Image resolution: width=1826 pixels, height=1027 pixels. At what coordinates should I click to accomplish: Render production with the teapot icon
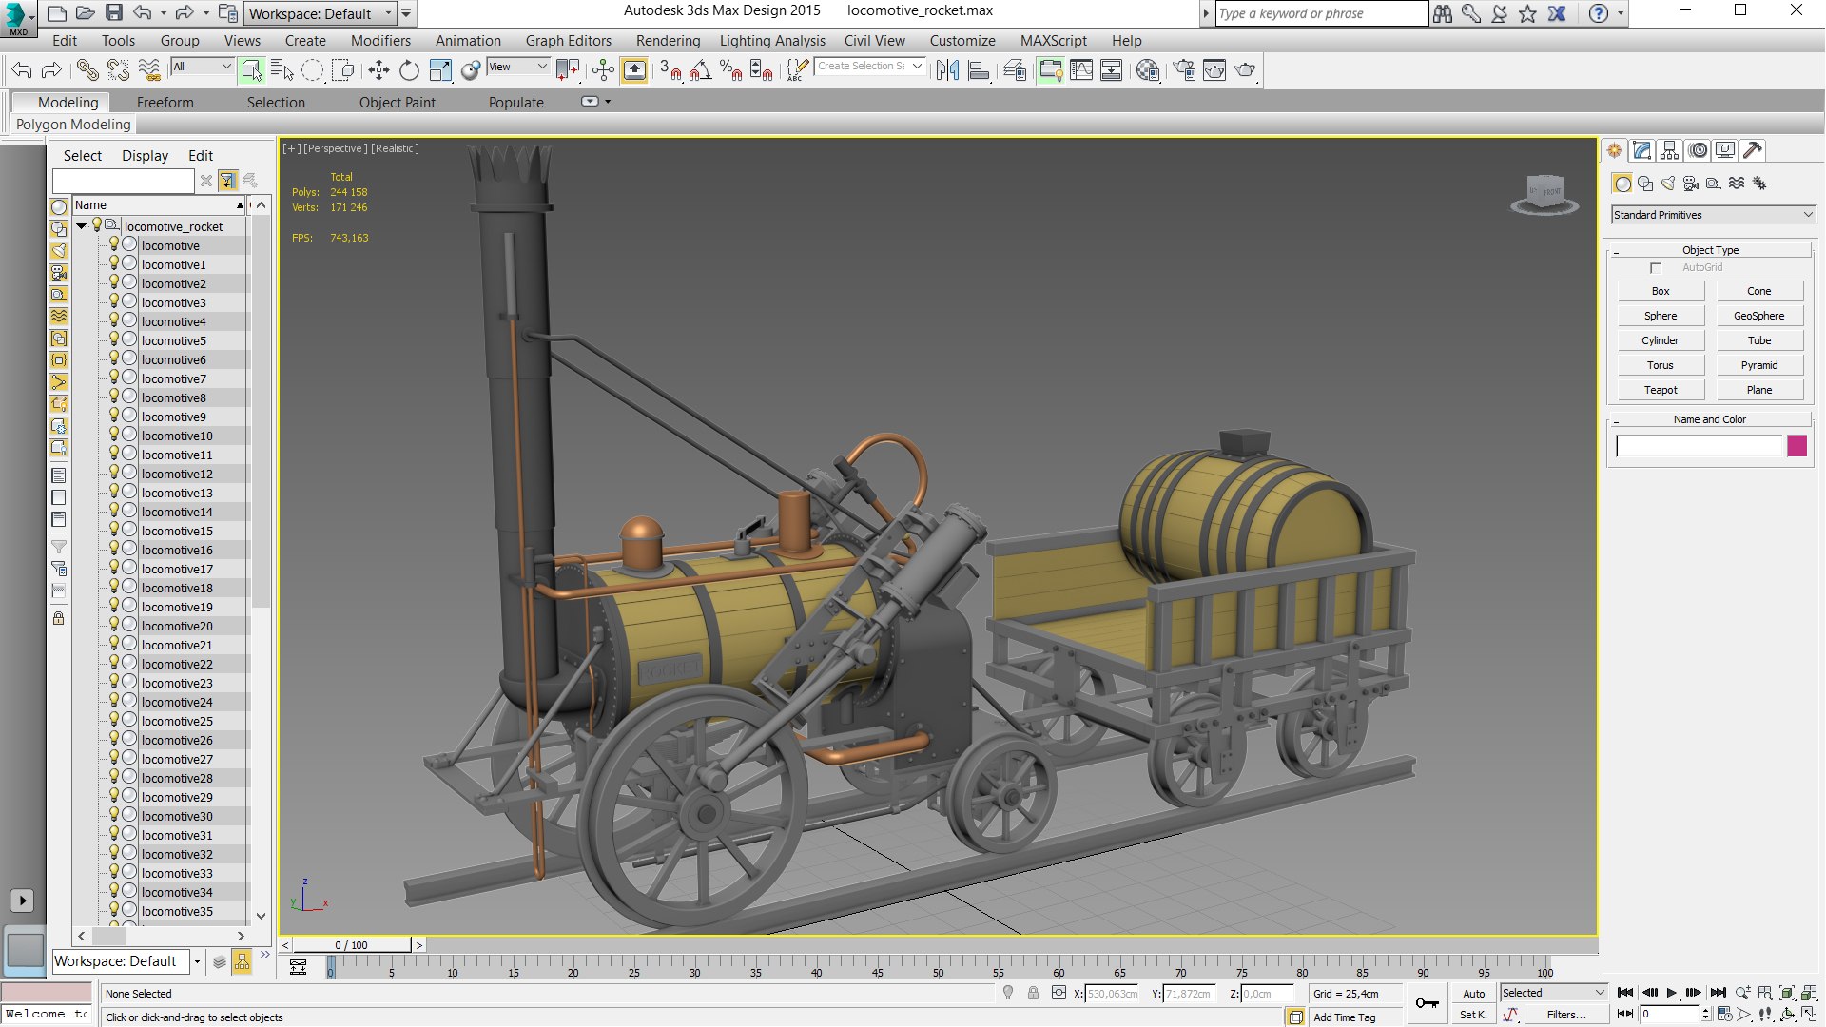(x=1245, y=69)
